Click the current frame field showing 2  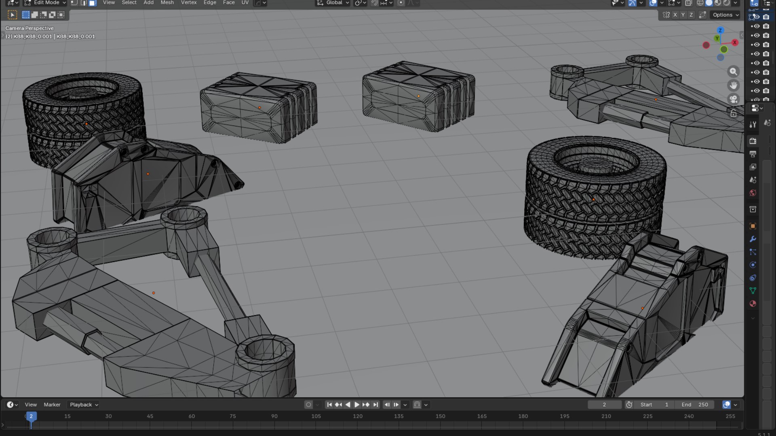click(x=604, y=405)
